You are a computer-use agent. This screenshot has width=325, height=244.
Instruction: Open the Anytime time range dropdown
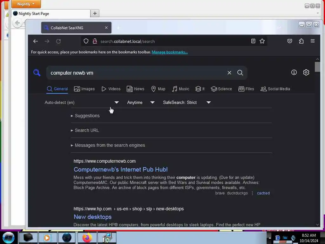pos(141,102)
